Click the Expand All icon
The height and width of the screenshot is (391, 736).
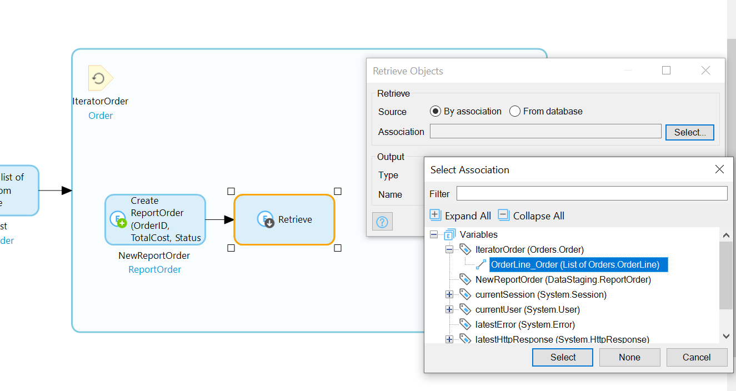[434, 215]
